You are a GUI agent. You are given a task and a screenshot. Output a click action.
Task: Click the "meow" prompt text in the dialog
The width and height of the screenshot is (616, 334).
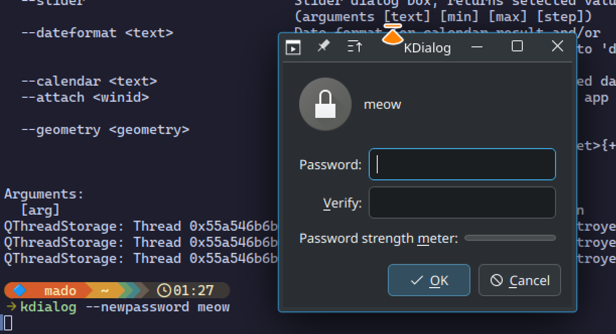click(382, 105)
